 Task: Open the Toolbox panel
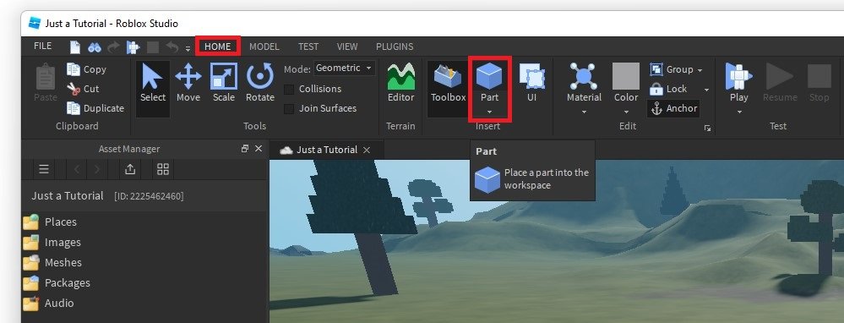click(448, 82)
